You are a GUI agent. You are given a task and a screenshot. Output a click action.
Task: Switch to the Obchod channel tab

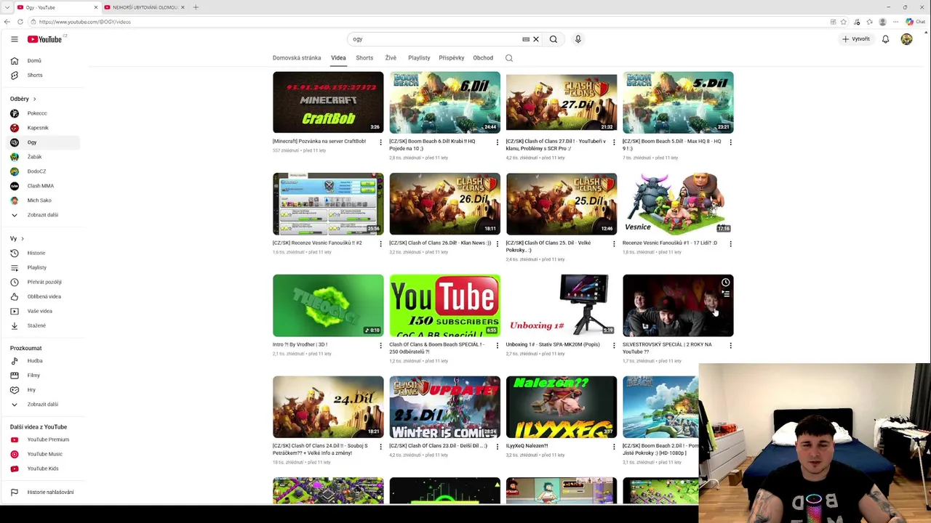483,58
